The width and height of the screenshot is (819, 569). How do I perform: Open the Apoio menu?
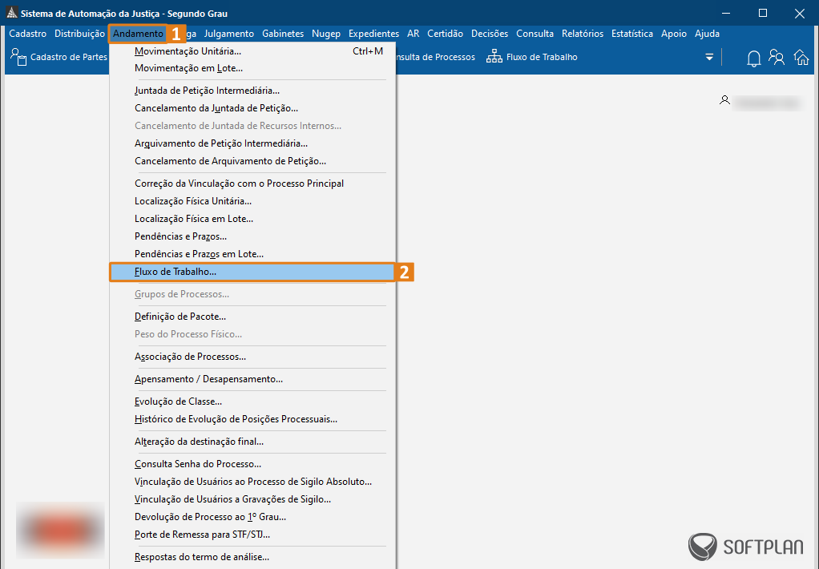click(x=674, y=34)
